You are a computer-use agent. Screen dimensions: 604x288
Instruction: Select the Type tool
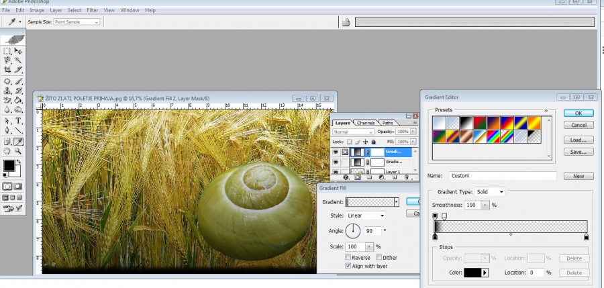[x=19, y=121]
